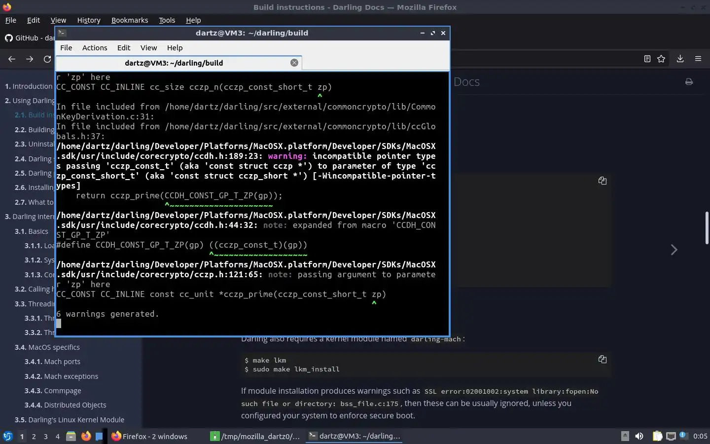Open 2.2. Building sidebar entry
This screenshot has height=444, width=710.
pyautogui.click(x=35, y=130)
